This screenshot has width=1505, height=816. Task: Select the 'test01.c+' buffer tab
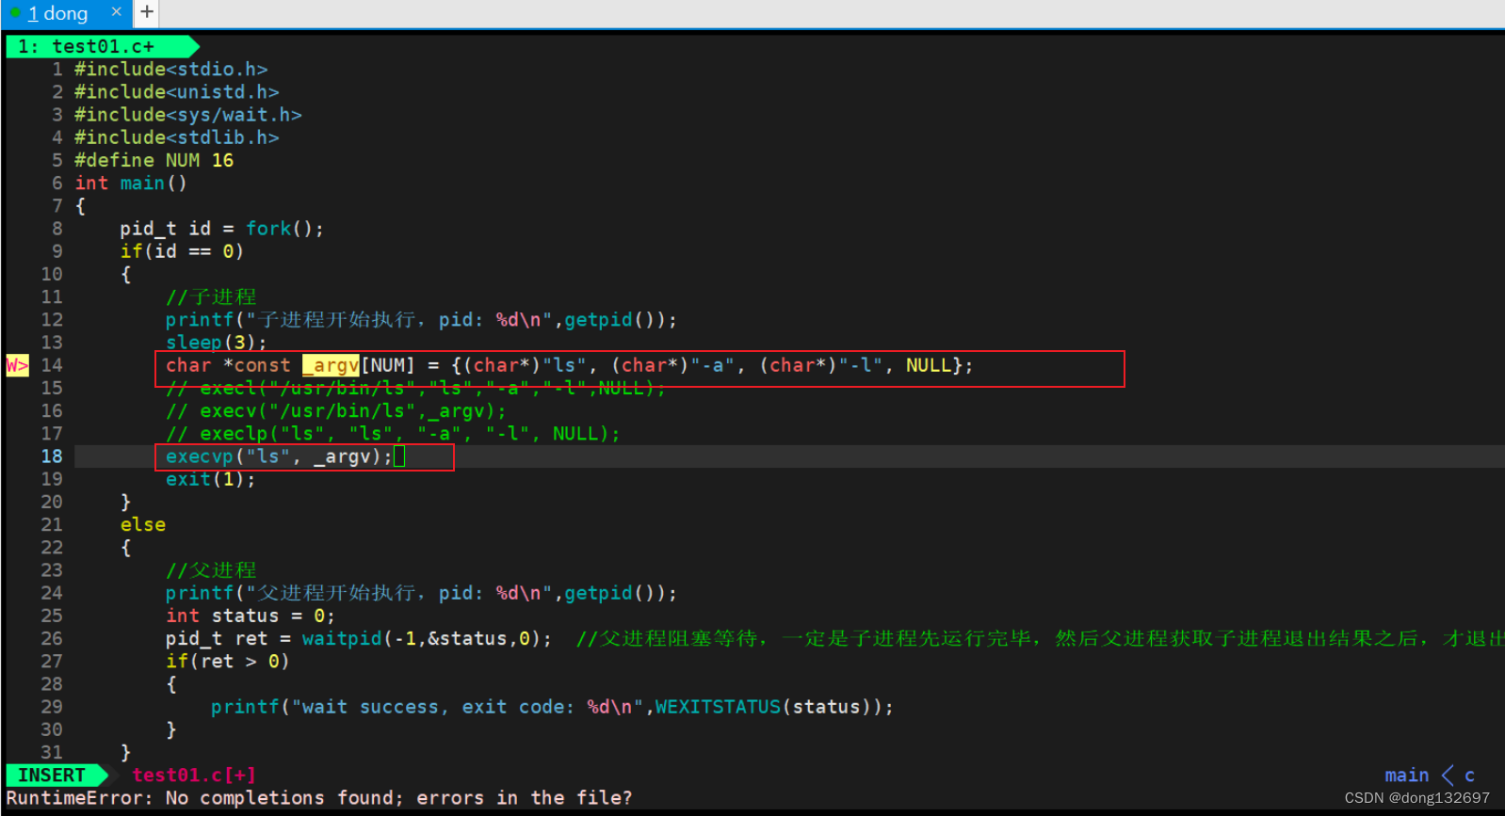(102, 46)
